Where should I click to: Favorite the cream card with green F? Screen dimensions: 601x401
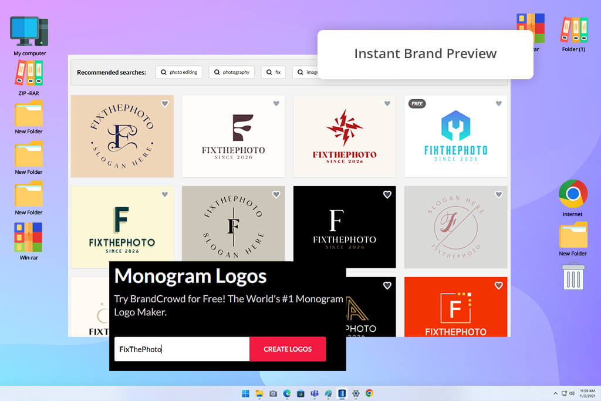point(165,194)
